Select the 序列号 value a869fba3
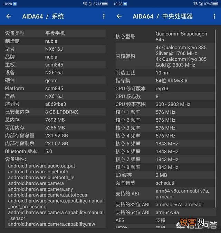221x233 pixels. 56,104
